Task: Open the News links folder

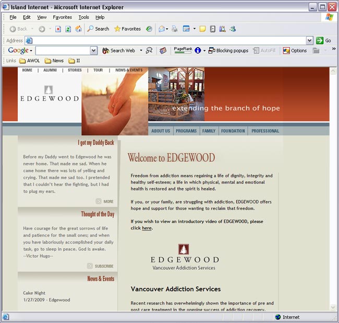Action: [x=54, y=61]
